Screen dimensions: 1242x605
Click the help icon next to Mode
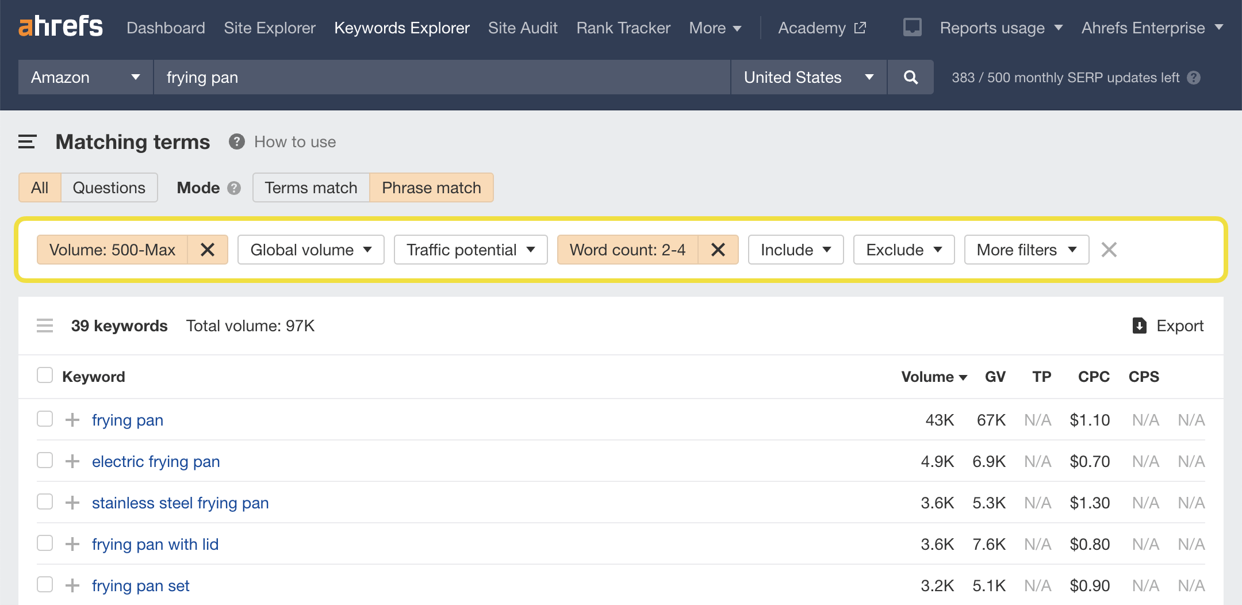[x=234, y=188]
